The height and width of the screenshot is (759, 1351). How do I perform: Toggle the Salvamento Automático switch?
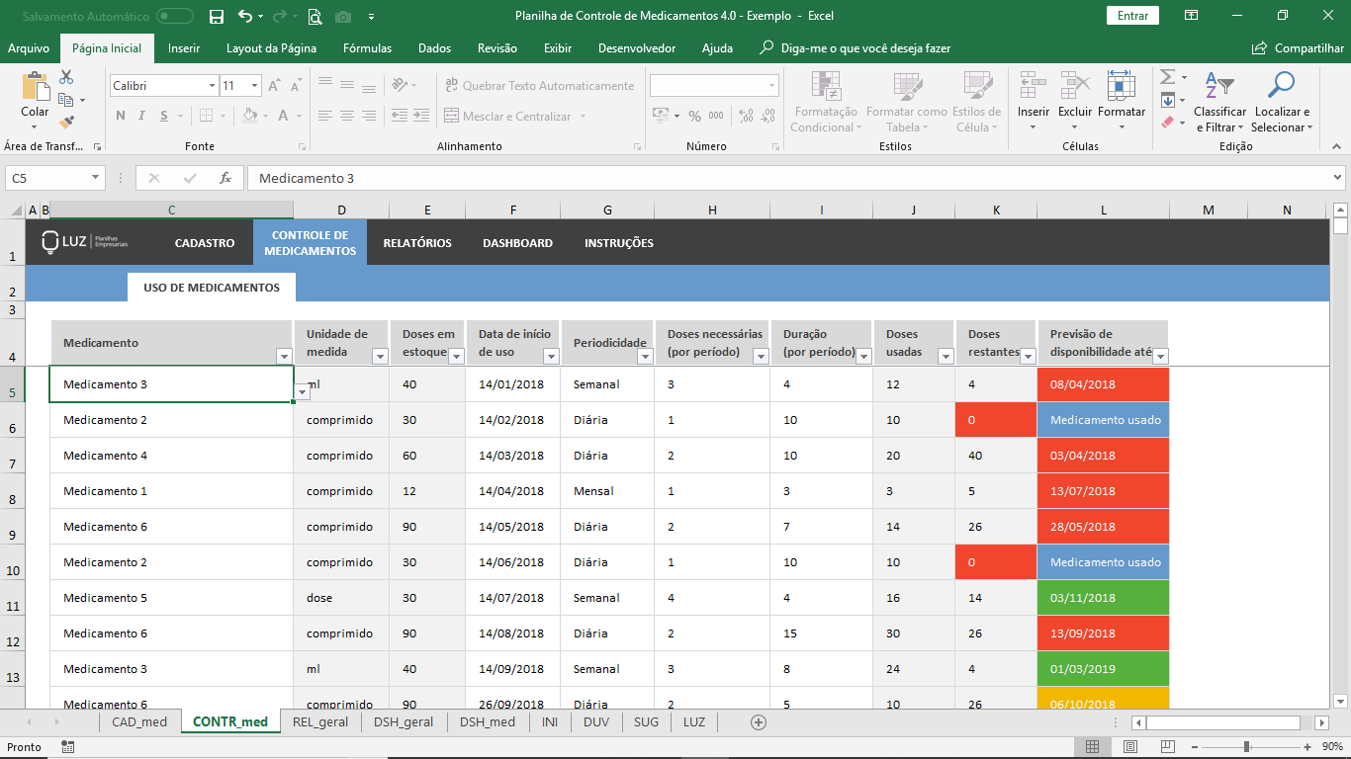(175, 16)
